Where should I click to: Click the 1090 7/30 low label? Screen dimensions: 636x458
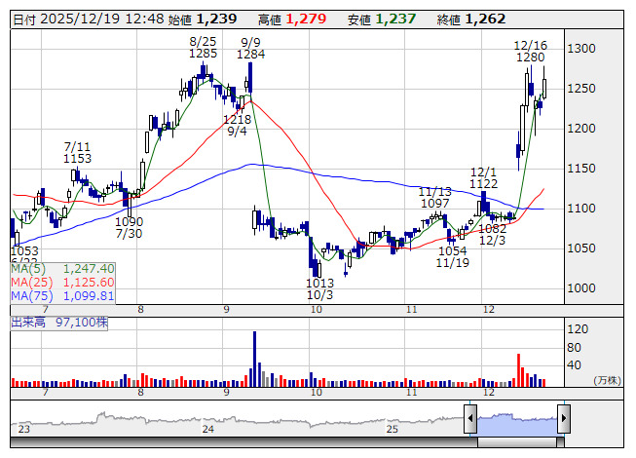coord(129,228)
